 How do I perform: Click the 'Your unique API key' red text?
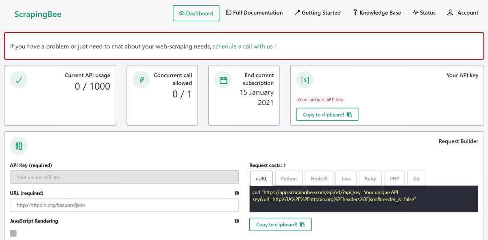[320, 99]
